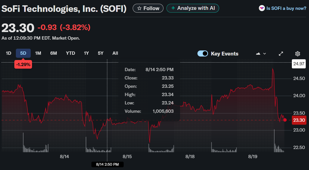Image resolution: width=309 pixels, height=170 pixels.
Task: Click the Analyze with AI button
Action: click(x=193, y=8)
